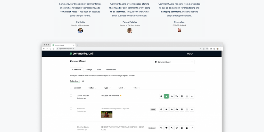
Task: Toggle the browser side panel icon
Action: point(214,49)
